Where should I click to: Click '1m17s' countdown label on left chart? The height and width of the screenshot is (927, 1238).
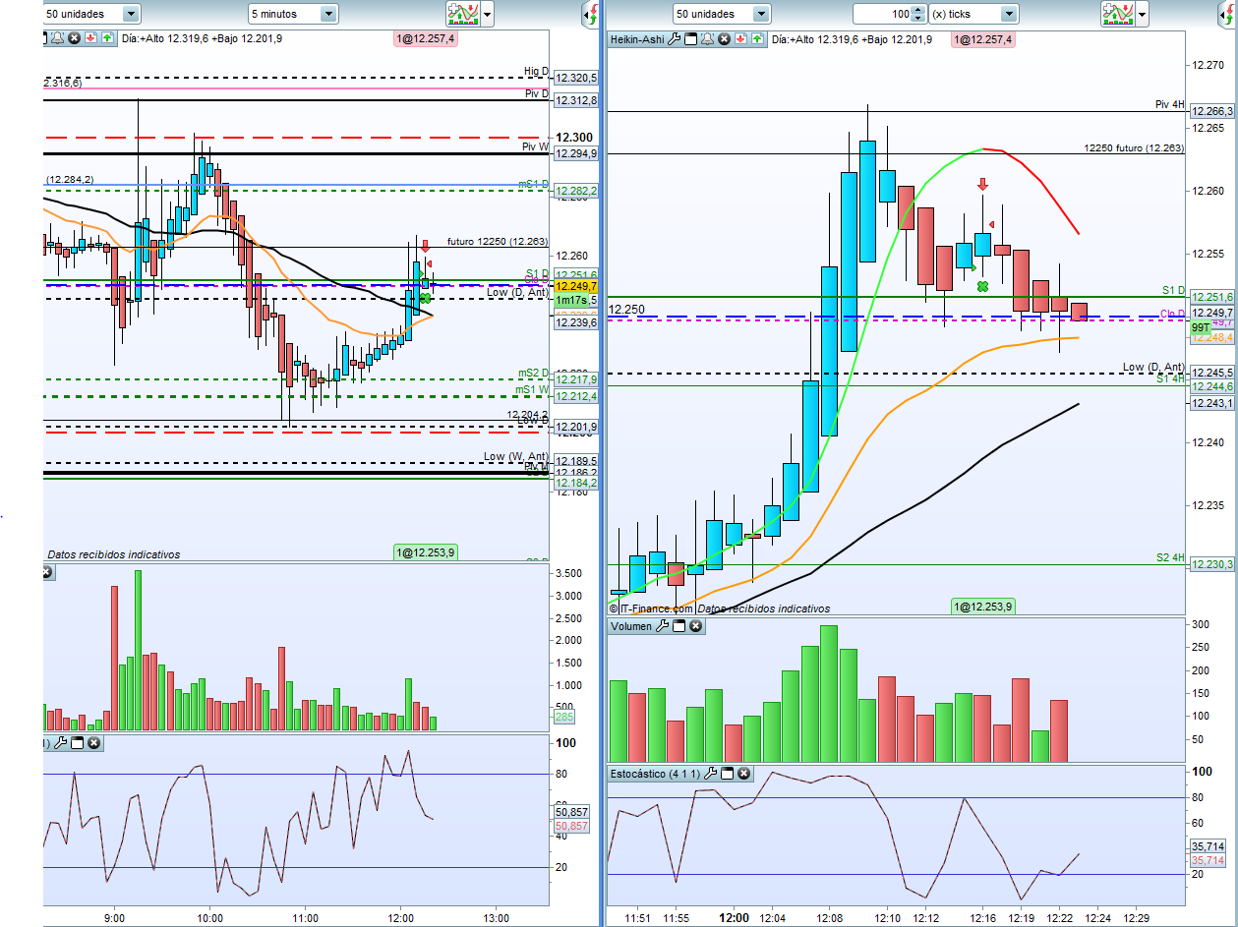pyautogui.click(x=570, y=300)
